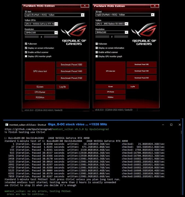The image size is (185, 197).
Task: Open the Log file in the NVIDIA window
Action: point(62,87)
